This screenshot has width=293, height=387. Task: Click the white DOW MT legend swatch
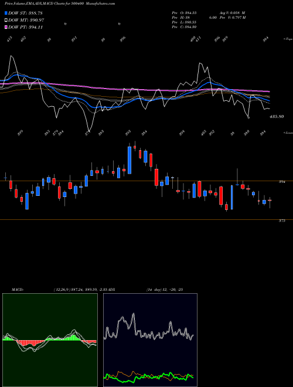tap(6, 20)
